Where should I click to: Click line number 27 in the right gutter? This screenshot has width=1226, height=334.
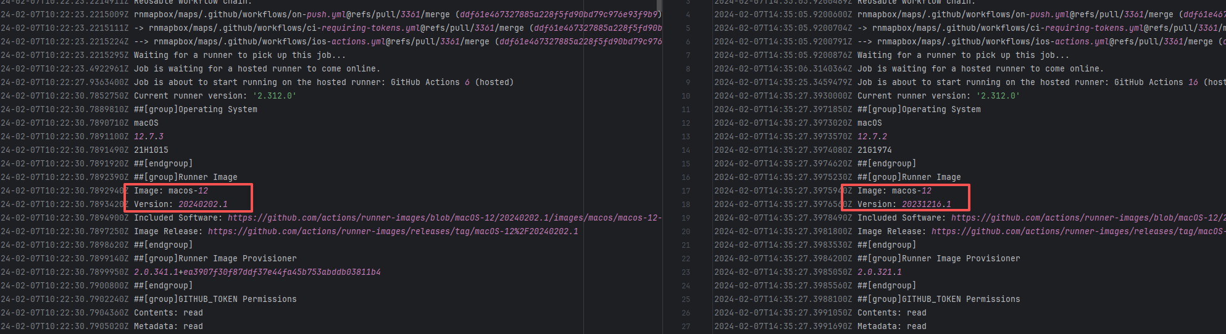(686, 327)
